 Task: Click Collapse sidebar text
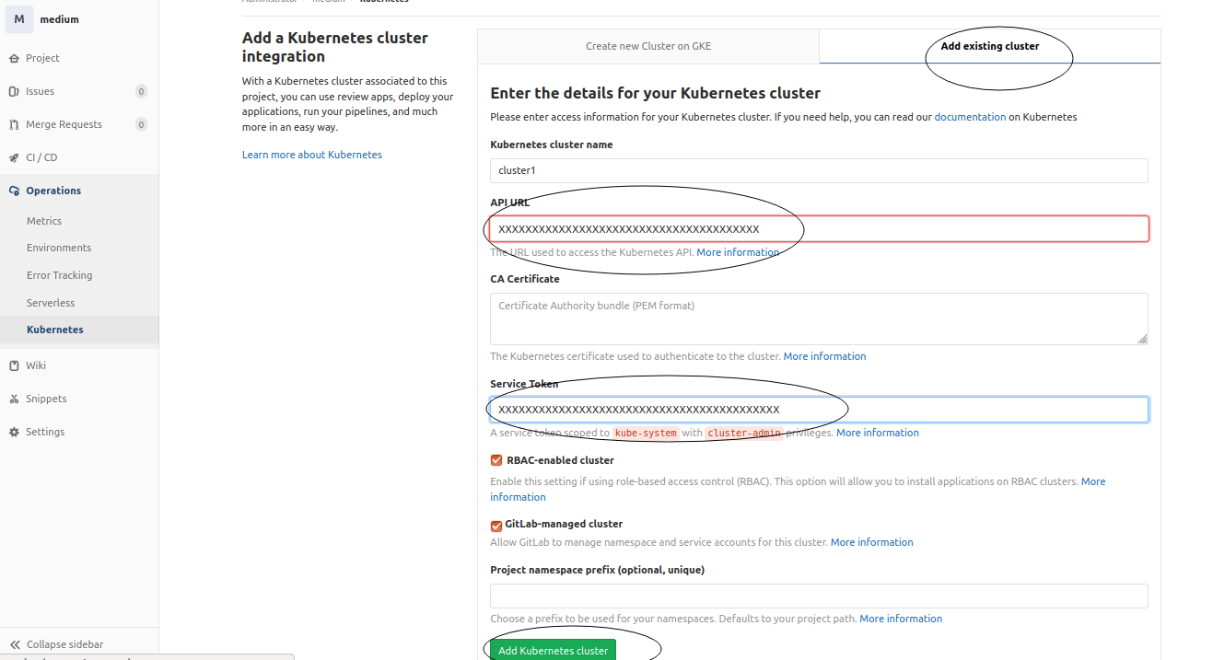(64, 644)
